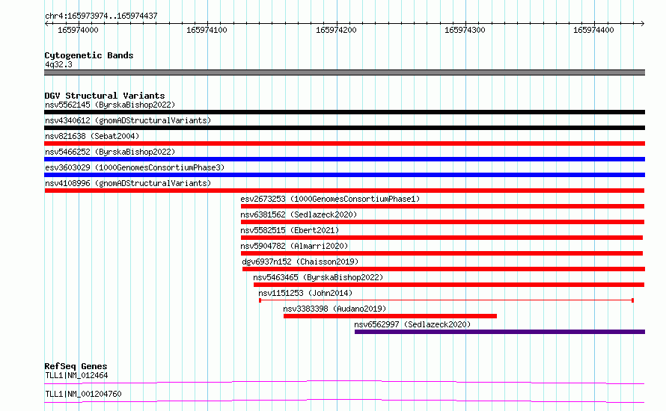Click the esv2673253 (1000GenomesConsortiumPhase1) label
Viewport: 666px width, 411px height.
330,199
